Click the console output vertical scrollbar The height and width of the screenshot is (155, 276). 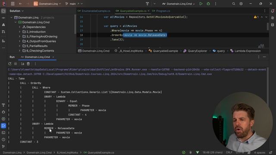268,86
